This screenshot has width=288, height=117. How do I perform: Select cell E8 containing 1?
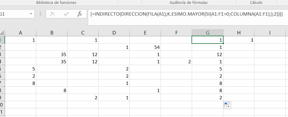145,90
